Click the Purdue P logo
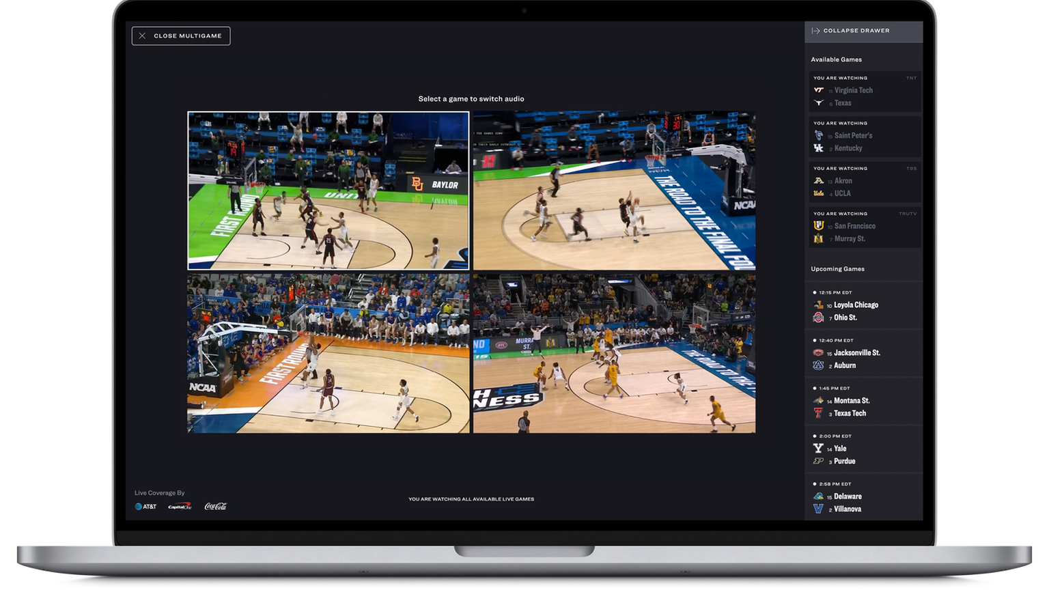This screenshot has width=1049, height=590. click(x=818, y=461)
